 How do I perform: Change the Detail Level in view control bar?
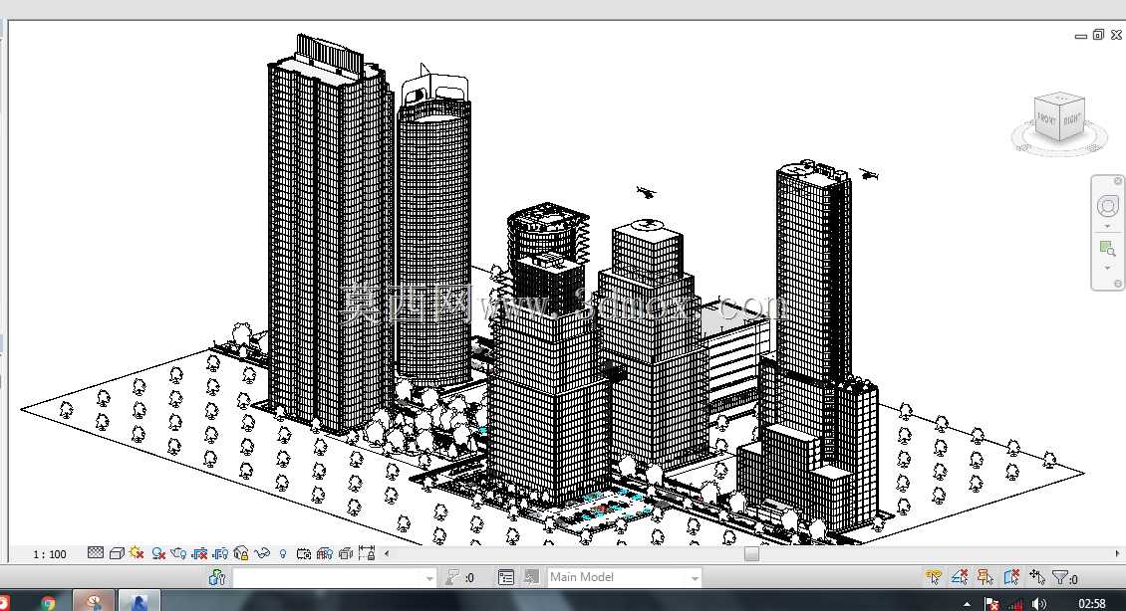96,553
